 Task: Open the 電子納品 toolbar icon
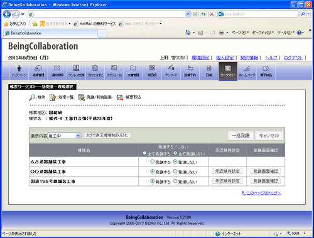(266, 71)
